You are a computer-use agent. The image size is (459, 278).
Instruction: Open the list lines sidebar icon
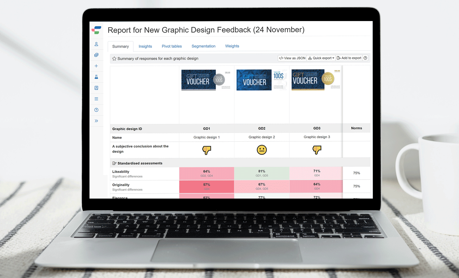tap(96, 99)
